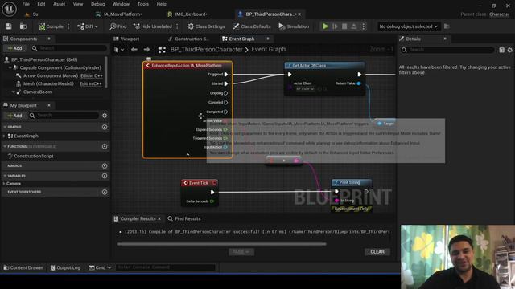
Task: Add new graph with plus icon
Action: click(105, 127)
